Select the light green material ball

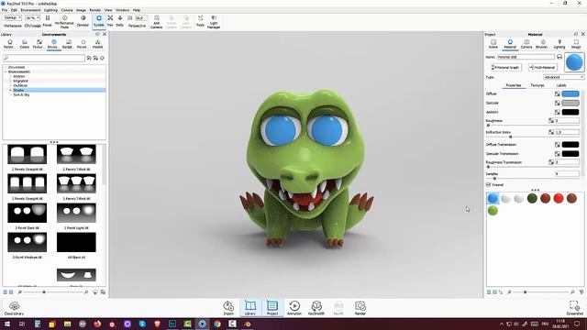(x=493, y=211)
